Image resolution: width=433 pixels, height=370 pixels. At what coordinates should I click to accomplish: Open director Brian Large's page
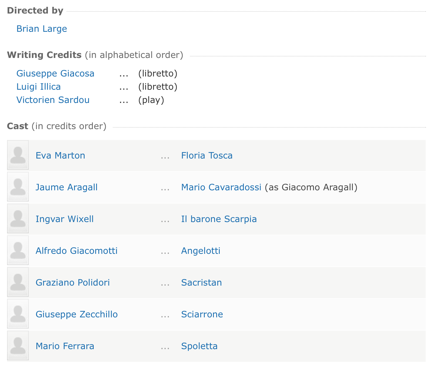tap(42, 29)
